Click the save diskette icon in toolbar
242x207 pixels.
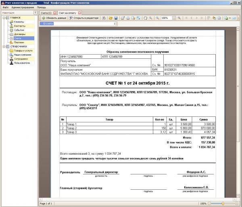[115, 19]
